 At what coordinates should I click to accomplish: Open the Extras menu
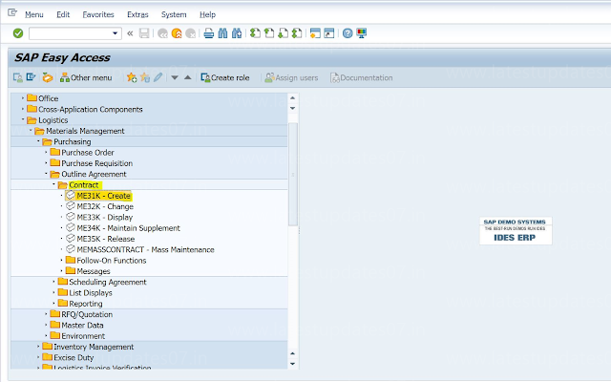point(137,15)
